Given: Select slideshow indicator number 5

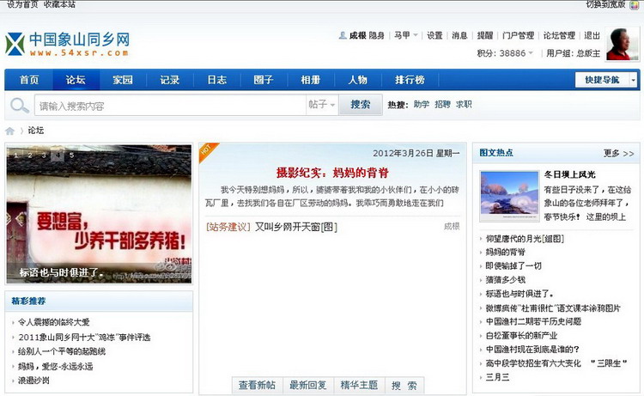Looking at the screenshot, I should click(x=71, y=155).
